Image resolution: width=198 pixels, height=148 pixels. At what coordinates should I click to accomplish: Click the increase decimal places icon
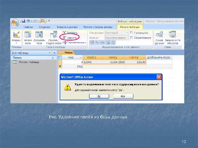click(x=108, y=43)
